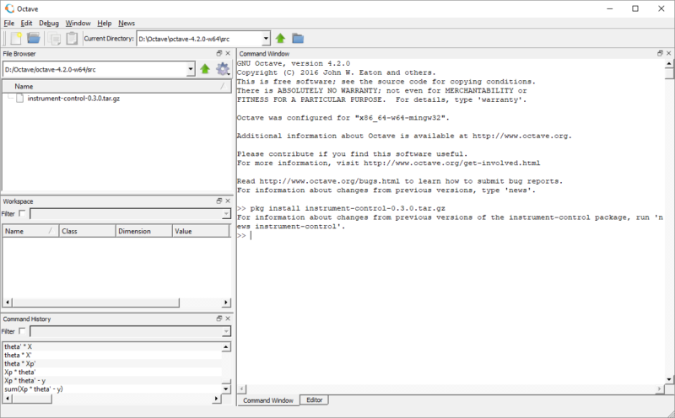Click the Octave logo in title bar

(9, 8)
